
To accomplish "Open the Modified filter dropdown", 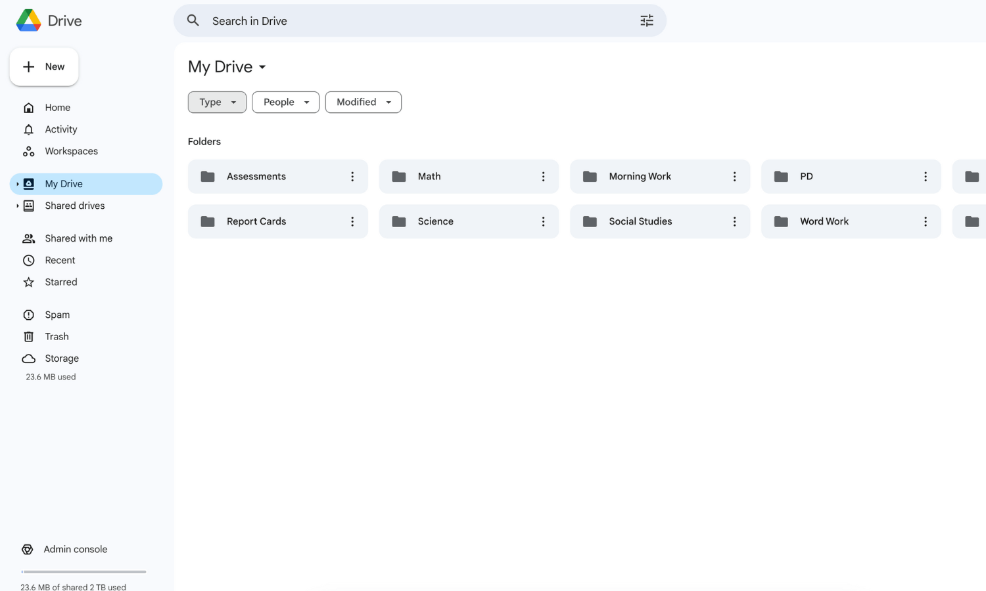I will 363,102.
